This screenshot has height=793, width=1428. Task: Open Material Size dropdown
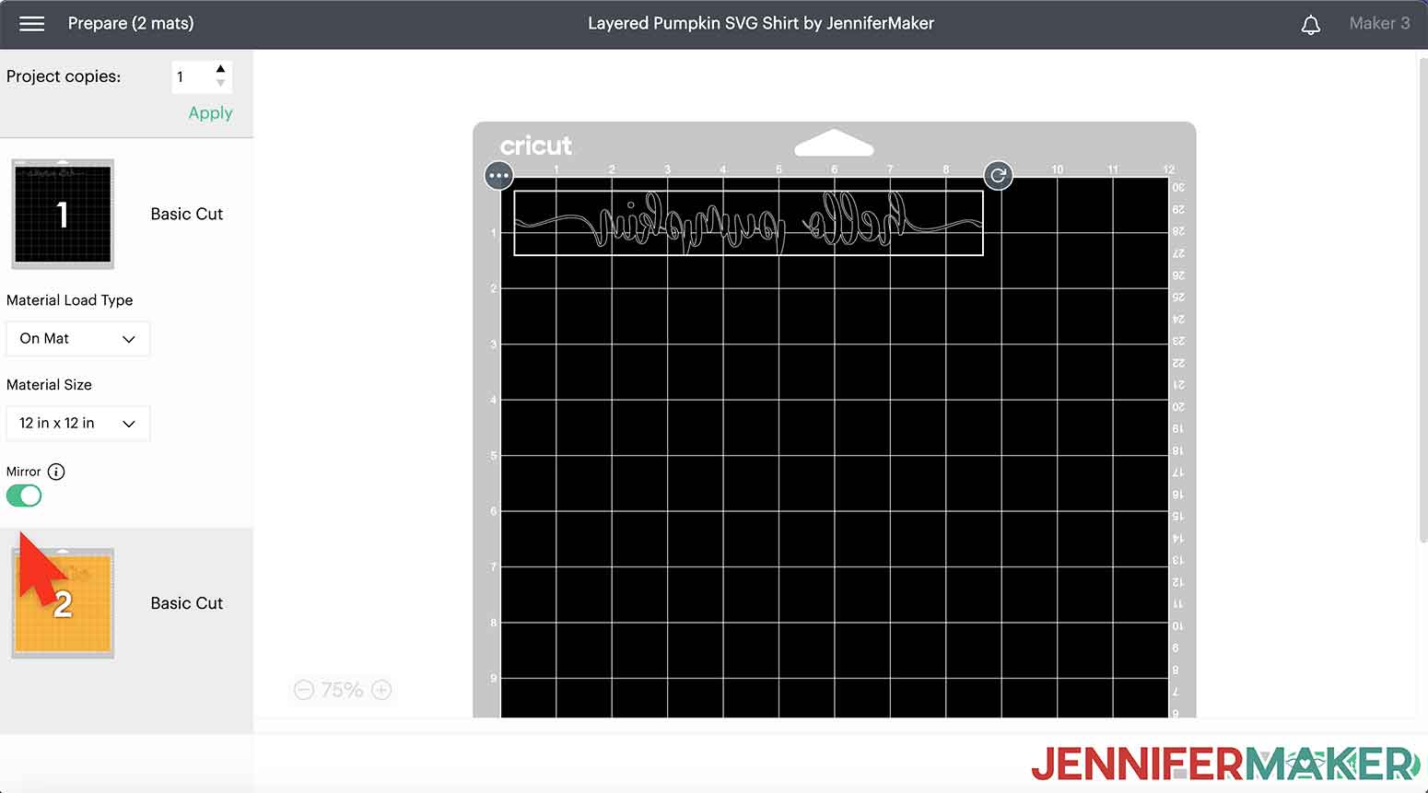click(x=77, y=424)
